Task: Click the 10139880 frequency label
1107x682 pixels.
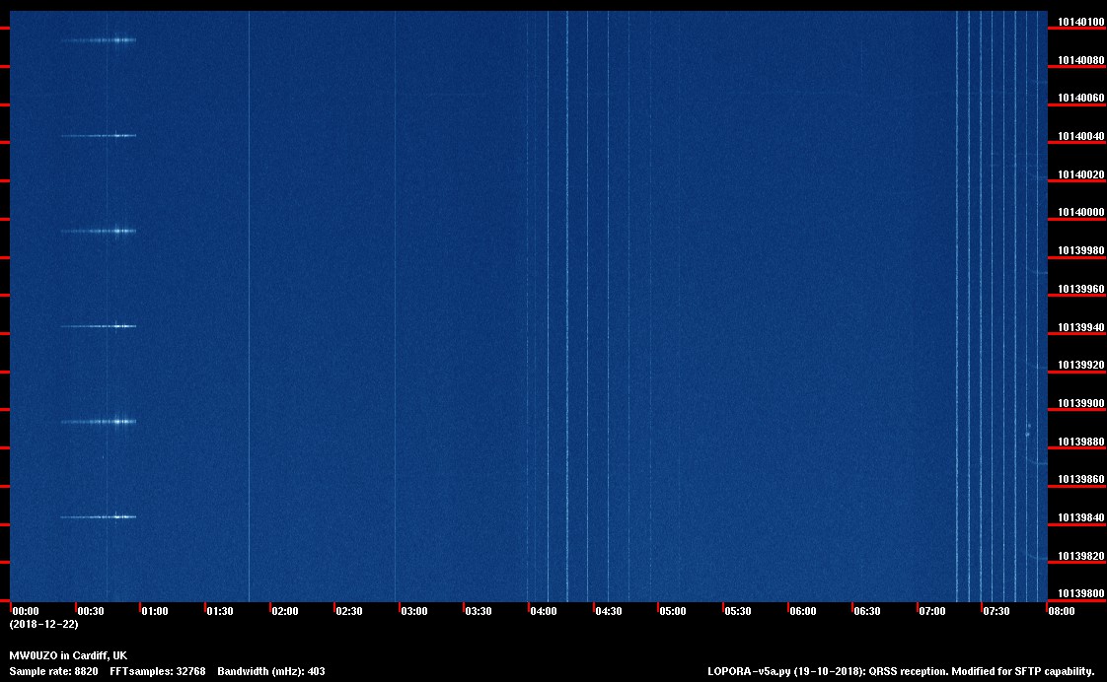Action: tap(1081, 442)
